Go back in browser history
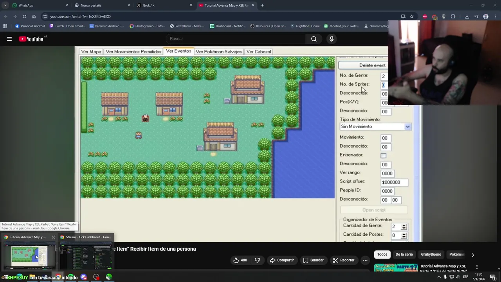 click(5, 16)
